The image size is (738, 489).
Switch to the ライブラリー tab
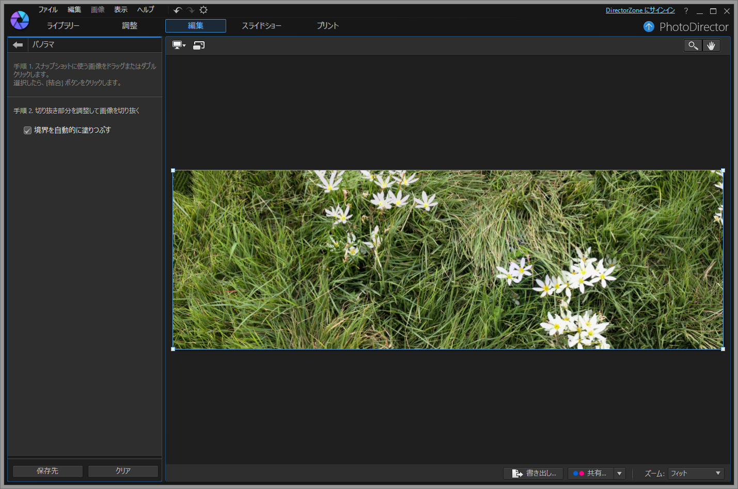[x=63, y=26]
